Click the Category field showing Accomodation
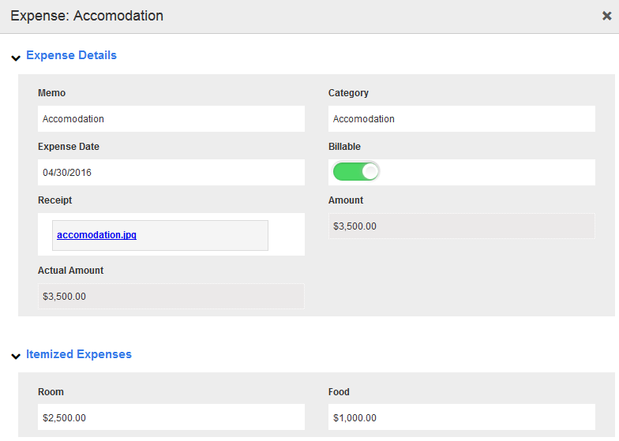The height and width of the screenshot is (441, 619). click(x=461, y=119)
